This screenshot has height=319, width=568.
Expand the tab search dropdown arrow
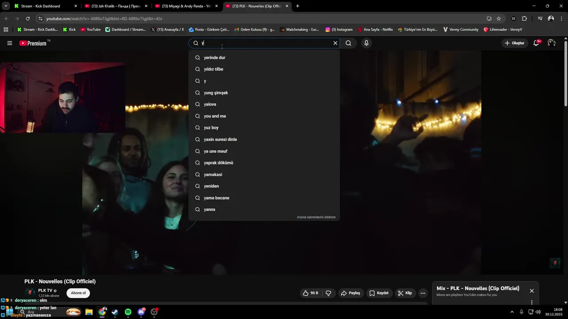click(x=6, y=6)
